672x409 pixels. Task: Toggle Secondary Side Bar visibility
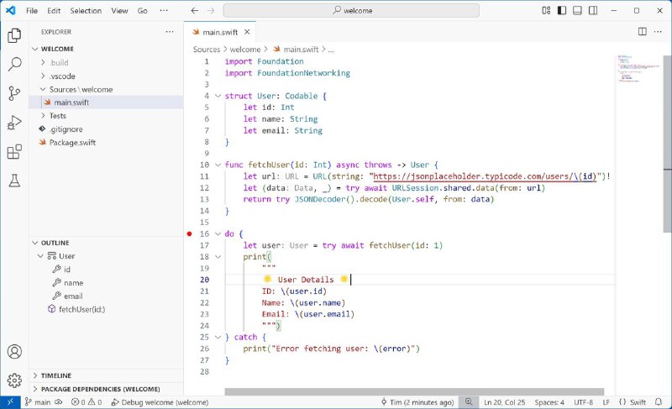pos(593,10)
